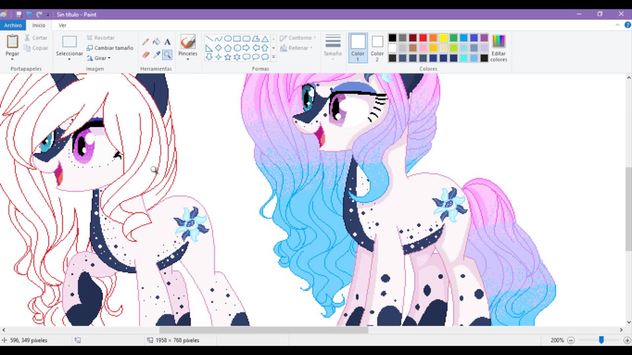This screenshot has width=632, height=355.
Task: Pick the bright cyan custom color swatch
Action: (464, 58)
